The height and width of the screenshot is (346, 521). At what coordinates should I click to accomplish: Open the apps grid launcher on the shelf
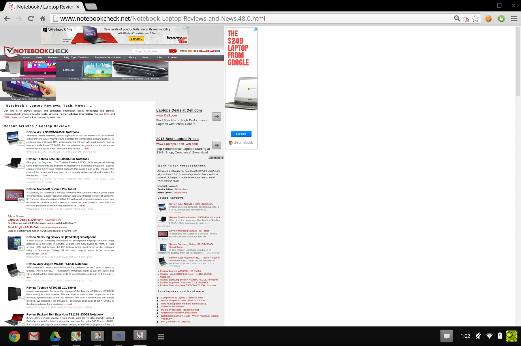click(x=161, y=336)
